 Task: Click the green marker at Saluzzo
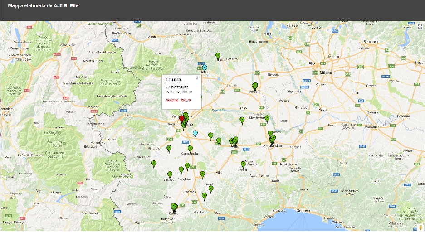point(170,175)
